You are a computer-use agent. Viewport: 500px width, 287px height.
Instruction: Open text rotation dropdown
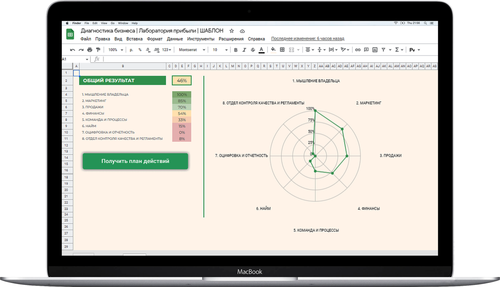[345, 50]
